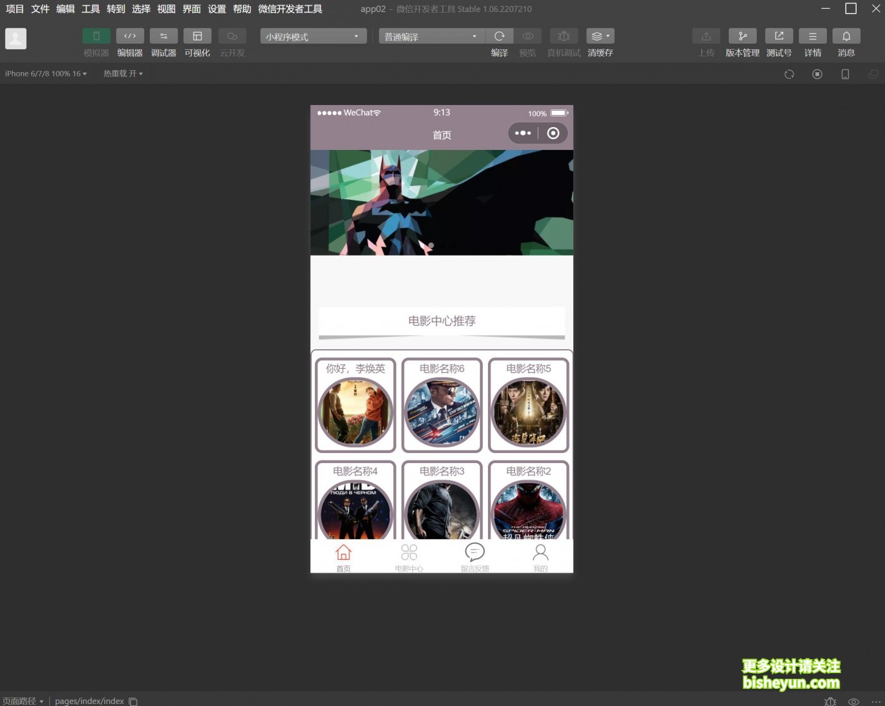
Task: Open the 帮助 menu
Action: click(x=242, y=9)
